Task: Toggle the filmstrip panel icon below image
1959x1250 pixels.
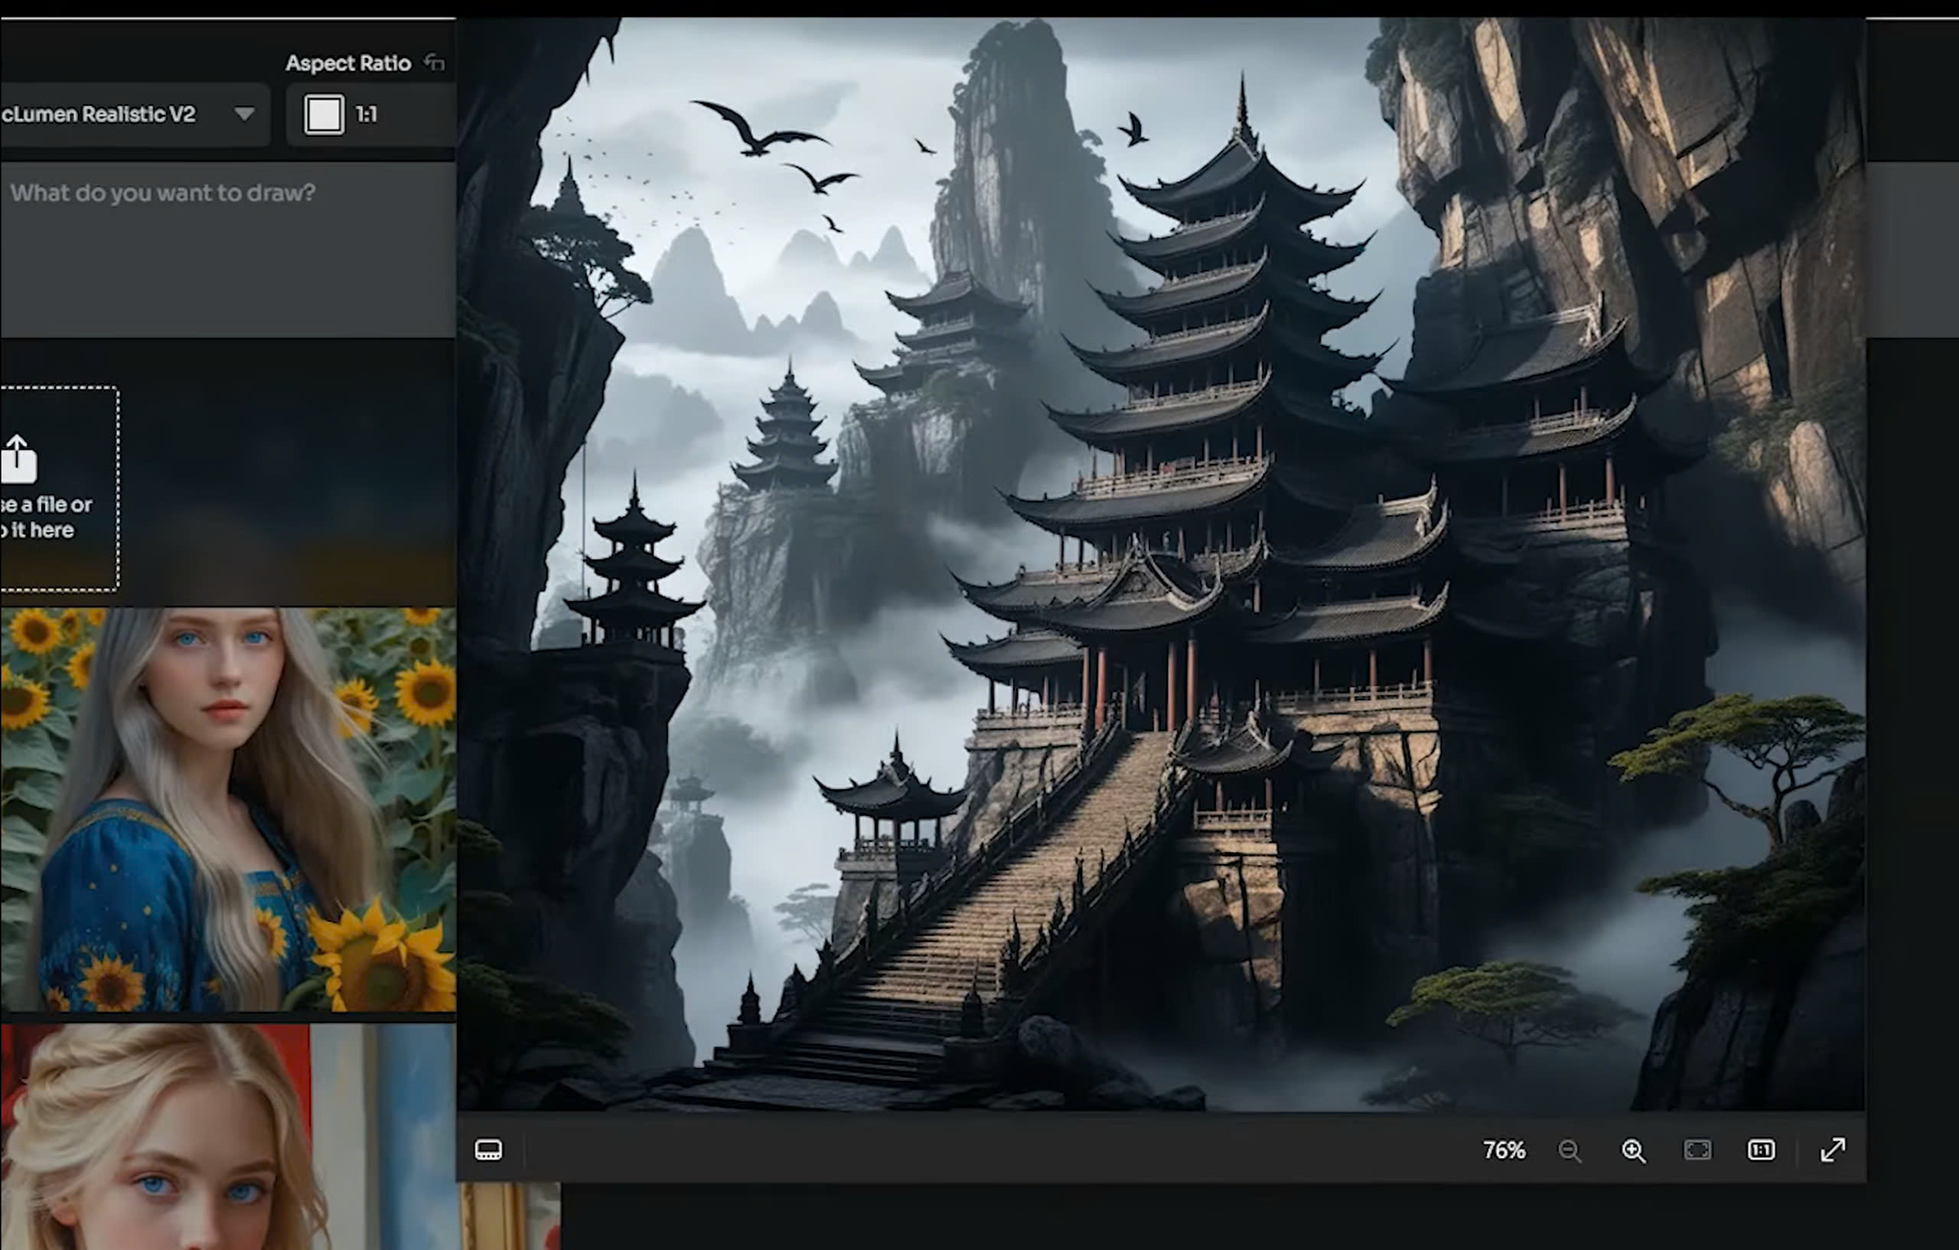Action: pos(488,1149)
